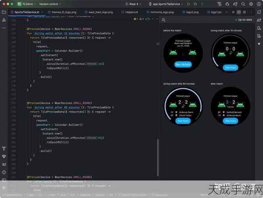Switch editor to Design-only view
Image resolution: width=263 pixels, height=198 pixels.
245,12
